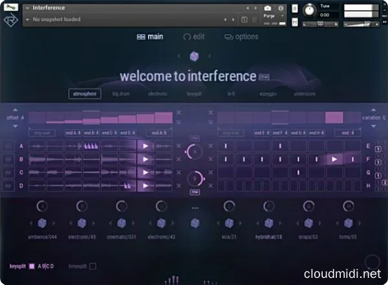Image resolution: width=388 pixels, height=285 pixels.
Task: Randomize sample with dice above electronic/43
Action: tap(161, 223)
